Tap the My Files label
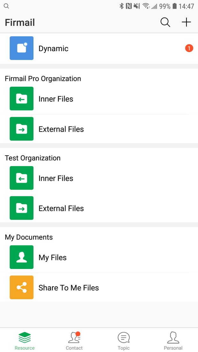198x352 pixels. (52, 257)
